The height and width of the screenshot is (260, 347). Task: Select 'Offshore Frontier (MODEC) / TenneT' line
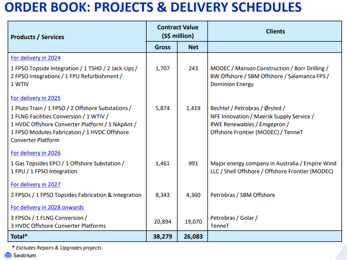click(x=257, y=132)
